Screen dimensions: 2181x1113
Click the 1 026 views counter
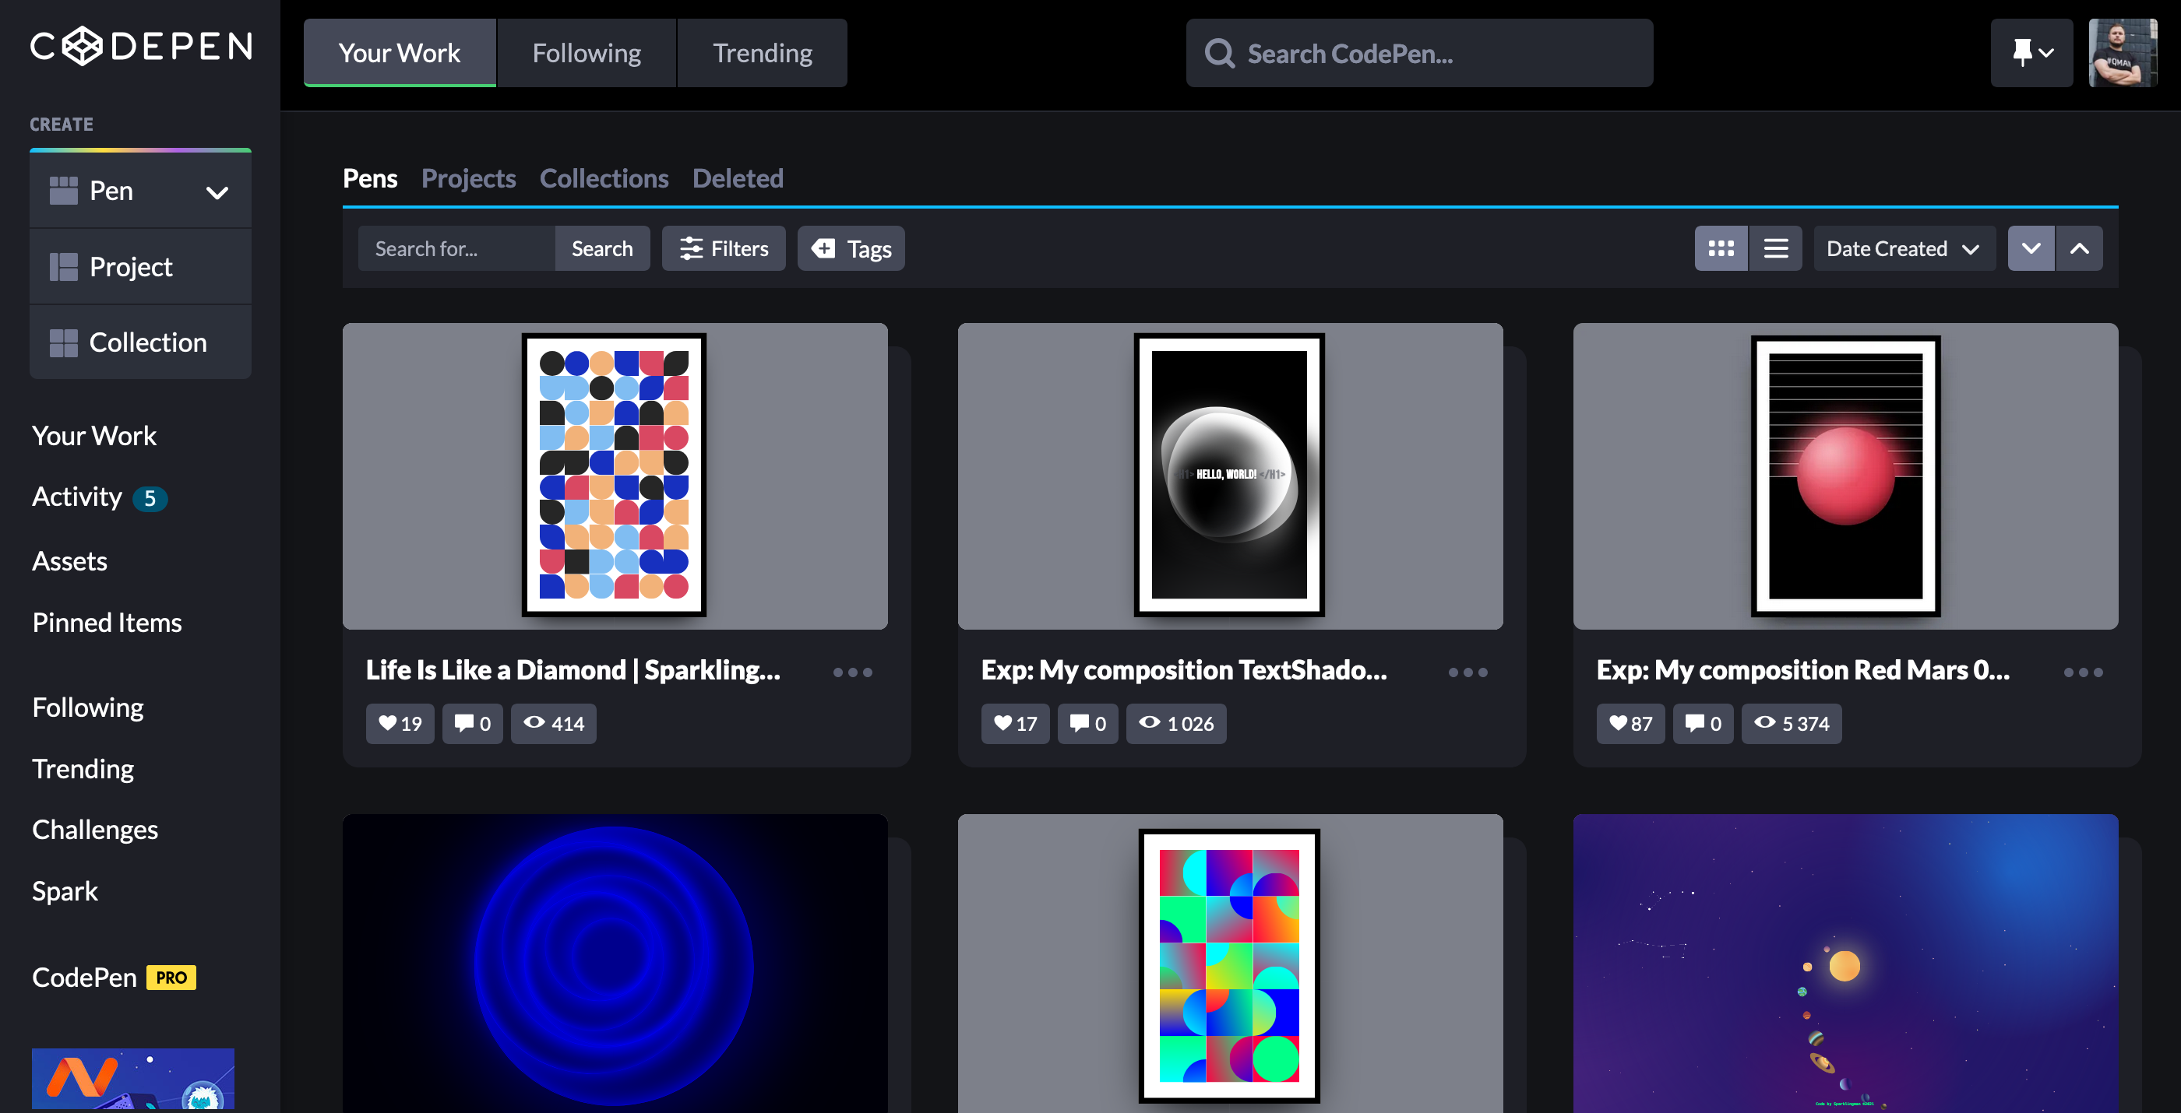[x=1176, y=724]
